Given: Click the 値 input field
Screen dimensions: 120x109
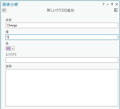Looking at the screenshot, I should (x=62, y=37).
